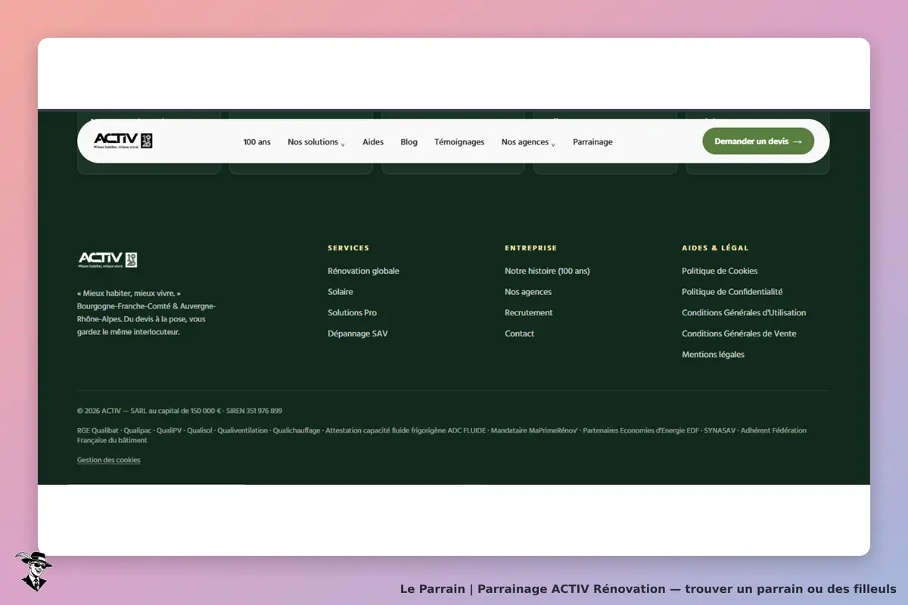Viewport: 908px width, 605px height.
Task: Open the Solaire footer link
Action: [340, 292]
